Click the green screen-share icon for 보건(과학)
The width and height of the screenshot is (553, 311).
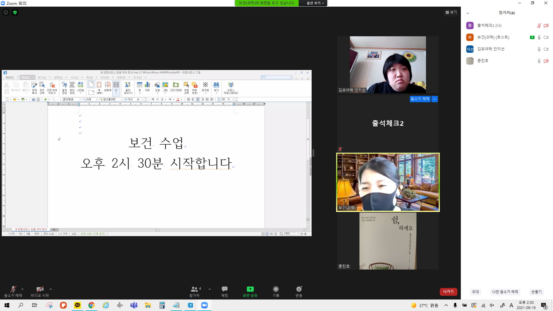click(x=532, y=37)
